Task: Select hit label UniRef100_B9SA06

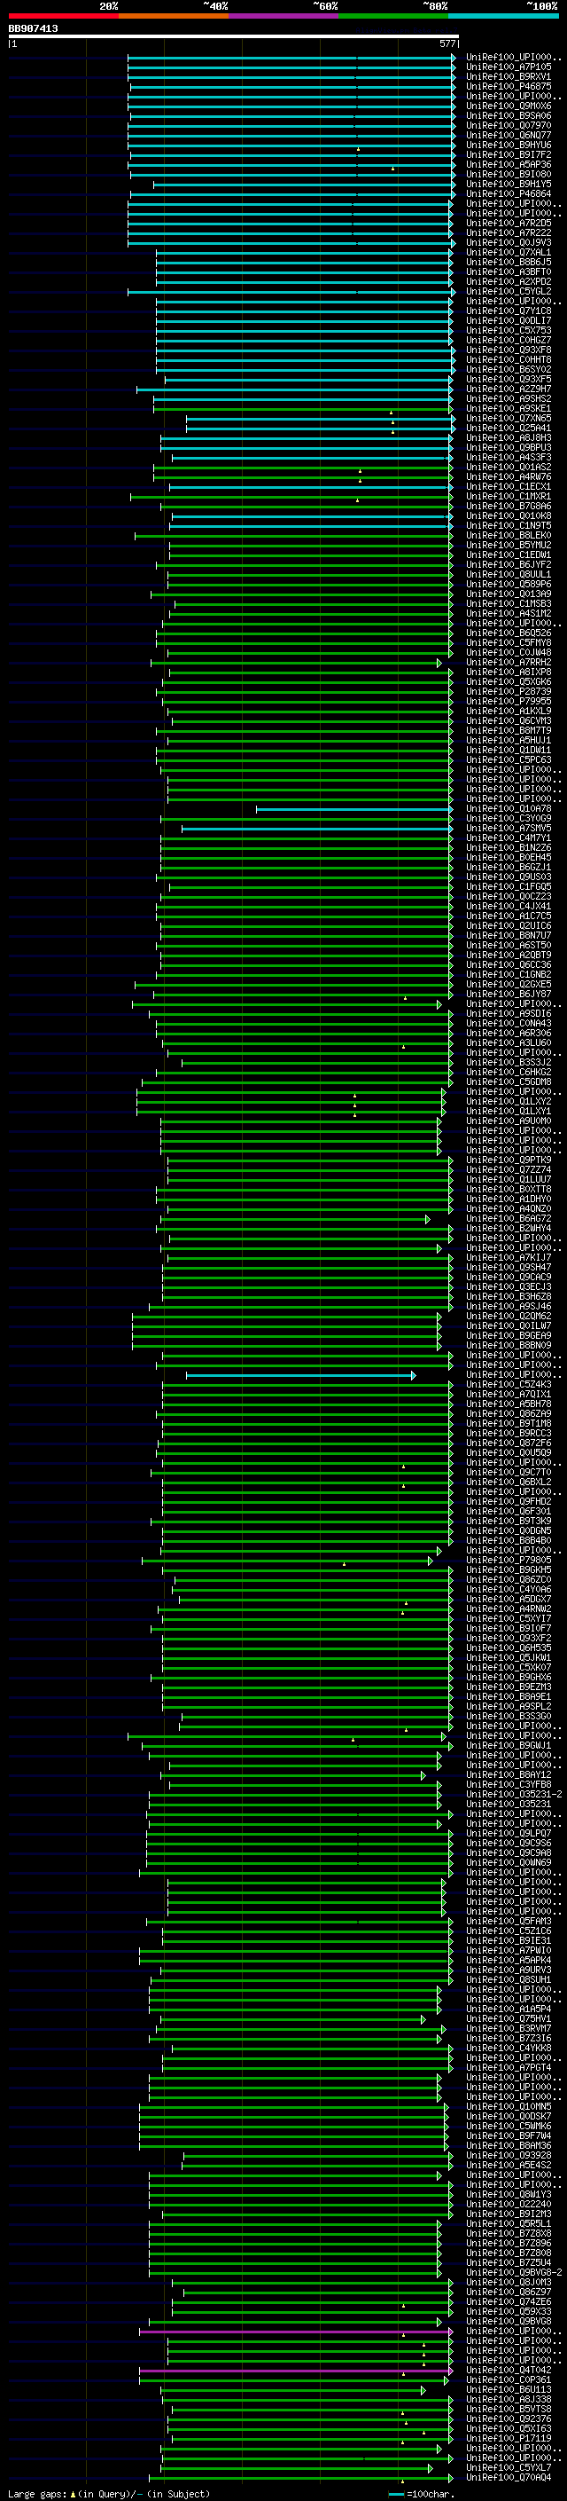Action: tap(509, 115)
